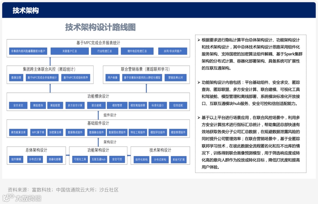The image size is (318, 204).
Task: Click the 安全可控 box
Action: click(117, 159)
